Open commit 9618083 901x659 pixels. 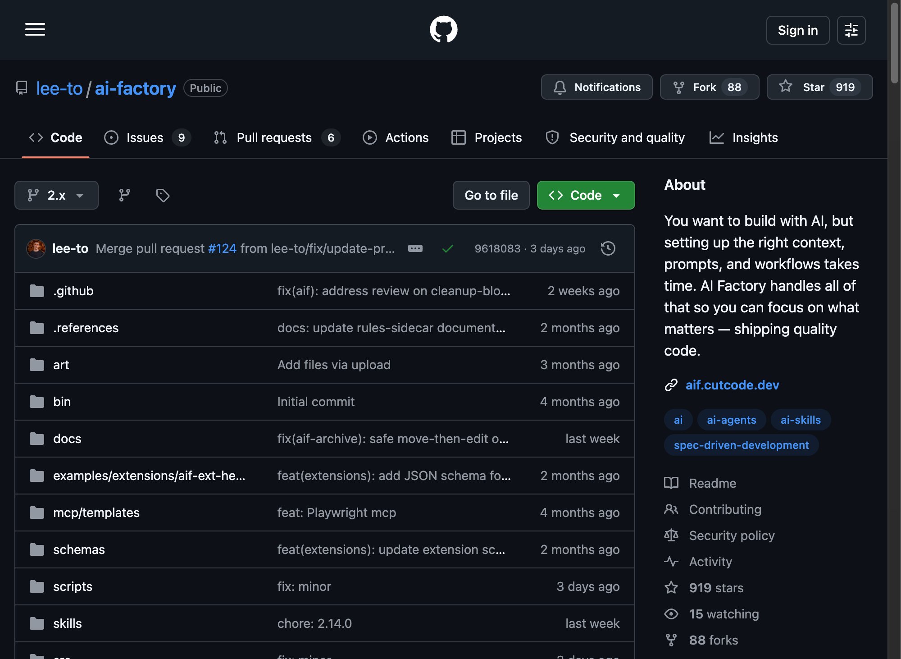[x=497, y=248]
